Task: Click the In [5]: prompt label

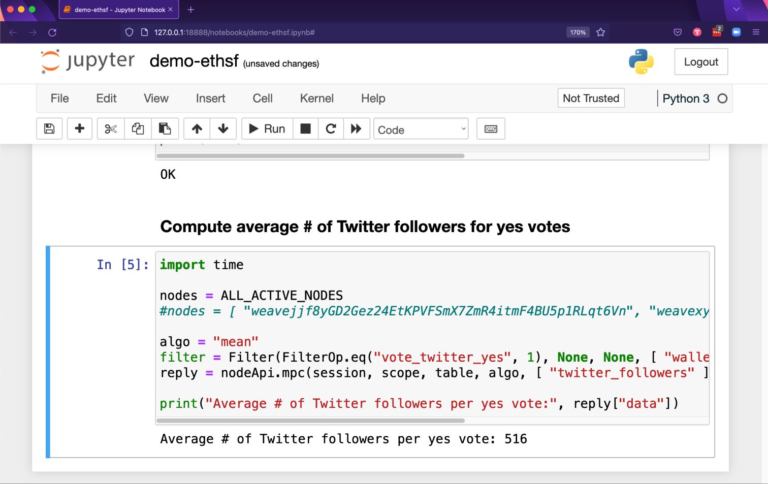Action: [x=123, y=265]
